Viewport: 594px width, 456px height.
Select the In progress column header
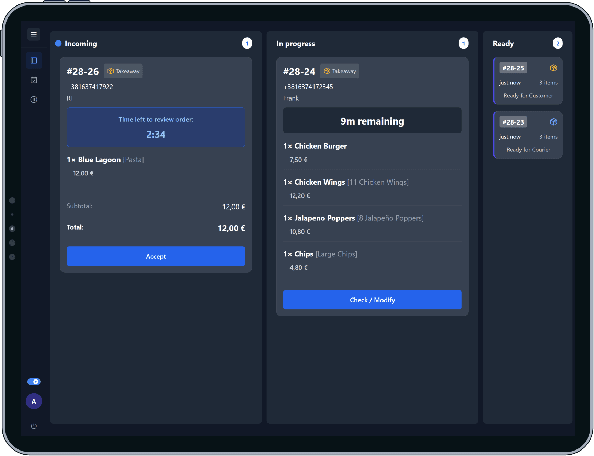(295, 44)
